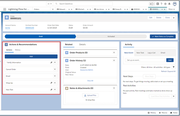Open contract number 00000100 link
The image size is (180, 116).
coord(30,28)
